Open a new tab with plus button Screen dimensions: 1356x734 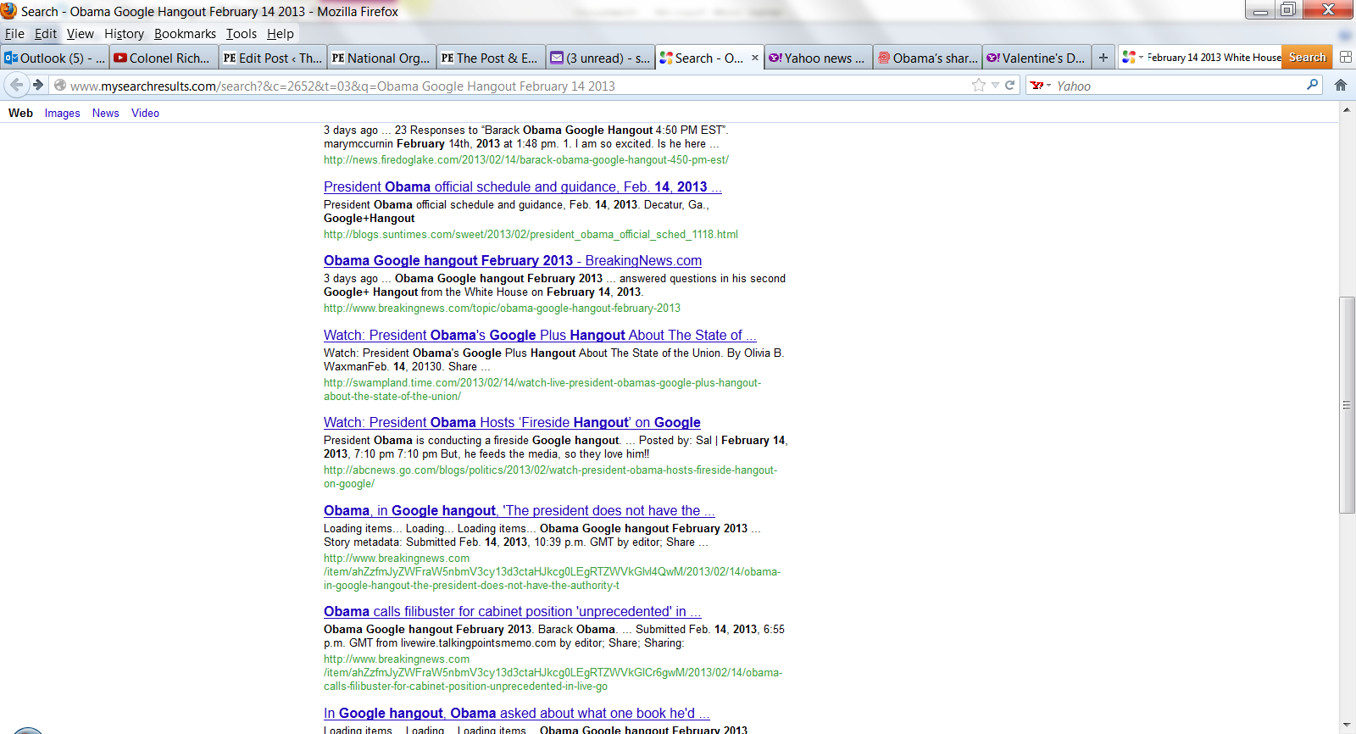click(1103, 58)
